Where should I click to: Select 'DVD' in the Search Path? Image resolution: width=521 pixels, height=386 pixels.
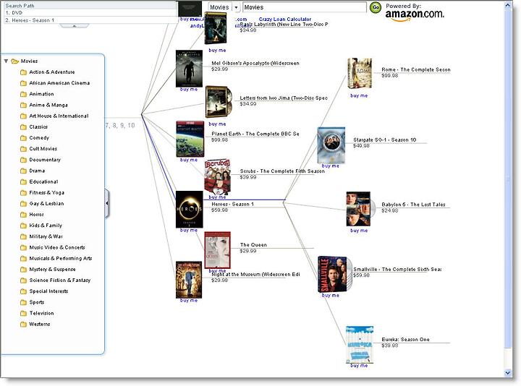click(90, 12)
